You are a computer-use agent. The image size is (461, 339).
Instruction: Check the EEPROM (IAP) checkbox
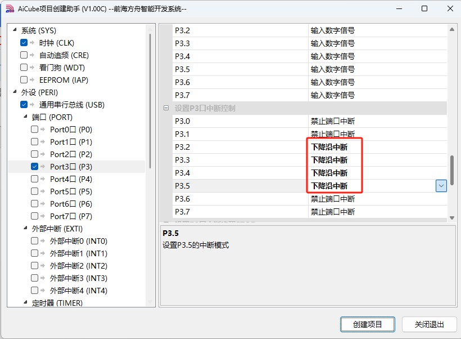tap(24, 80)
